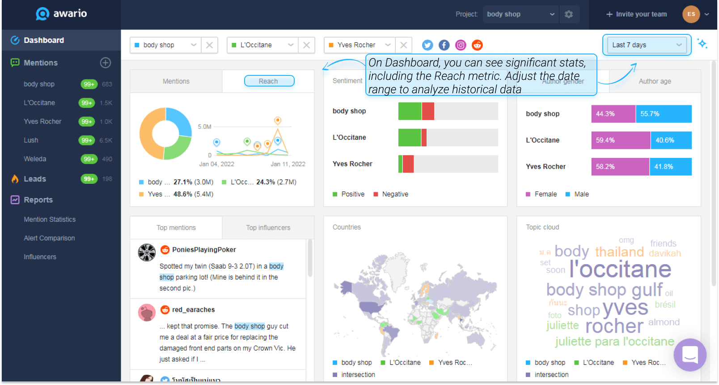Toggle body shop legend in Countries panel
The image size is (719, 385).
[x=352, y=362]
